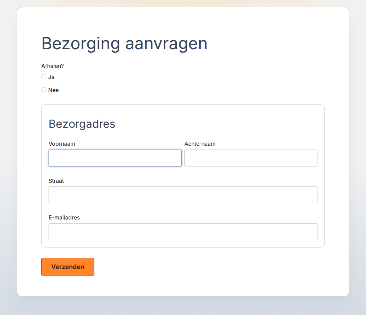
Task: Click into the Achternaam text box
Action: tap(251, 158)
